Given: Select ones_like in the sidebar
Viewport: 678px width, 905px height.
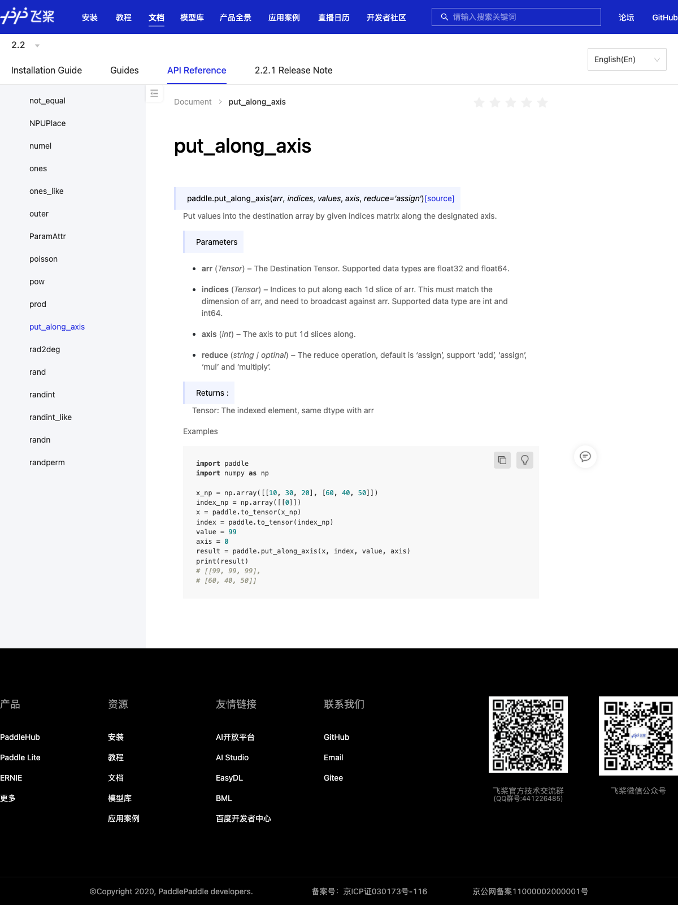Looking at the screenshot, I should [x=46, y=191].
